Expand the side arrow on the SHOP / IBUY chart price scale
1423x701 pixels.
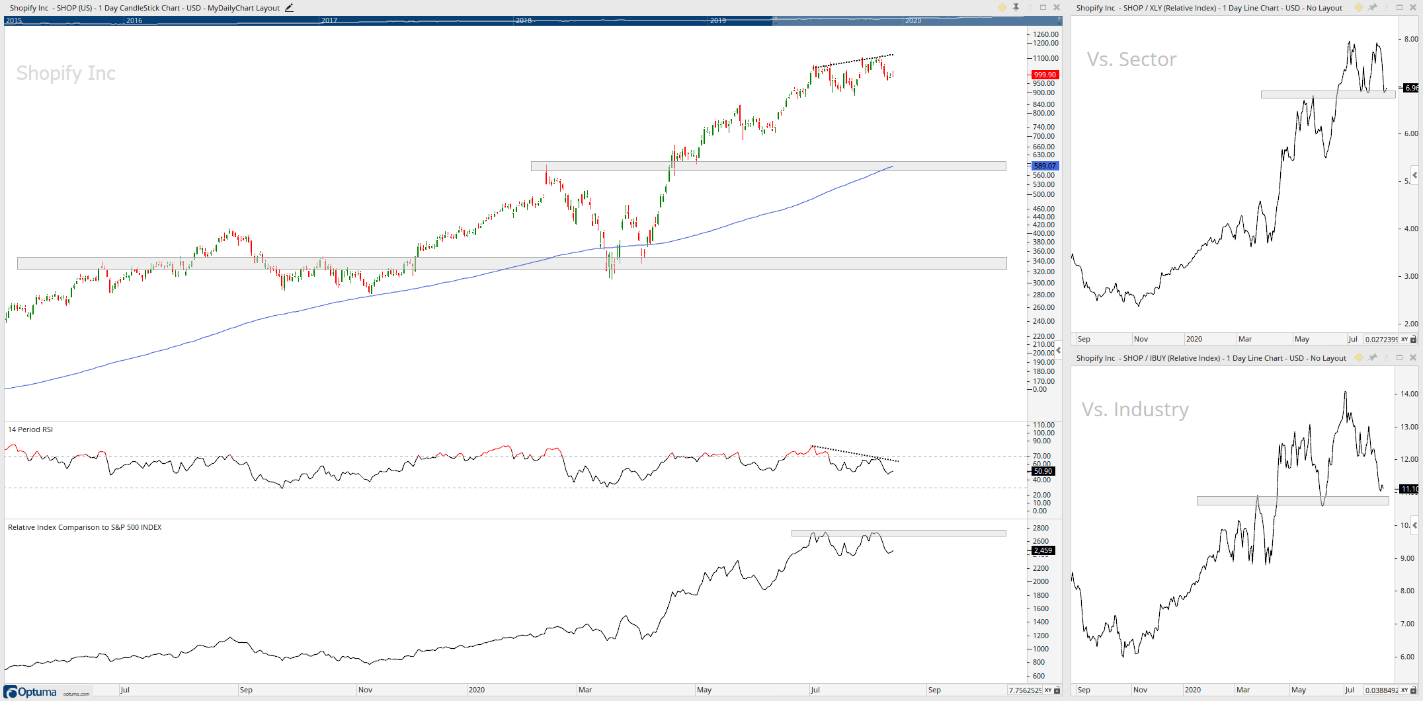tap(1414, 525)
